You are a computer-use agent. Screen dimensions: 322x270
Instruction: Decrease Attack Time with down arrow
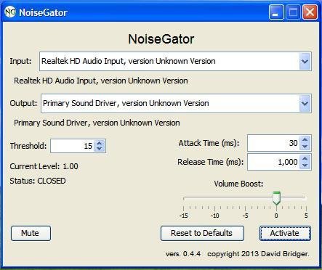[305, 147]
